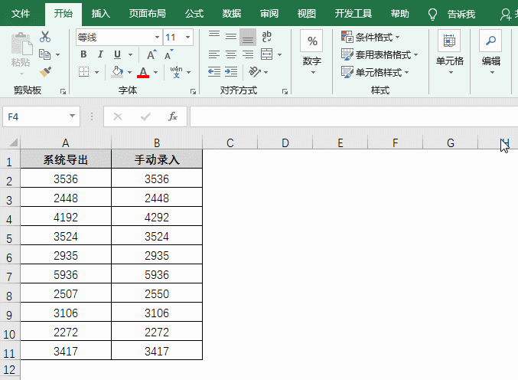Image resolution: width=518 pixels, height=380 pixels.
Task: Toggle bottom align button
Action: pos(248,36)
